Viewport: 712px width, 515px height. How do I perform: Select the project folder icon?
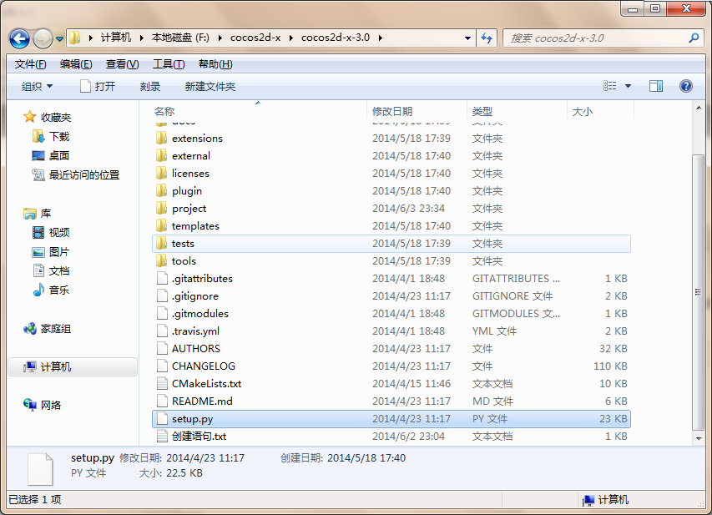[x=162, y=209]
